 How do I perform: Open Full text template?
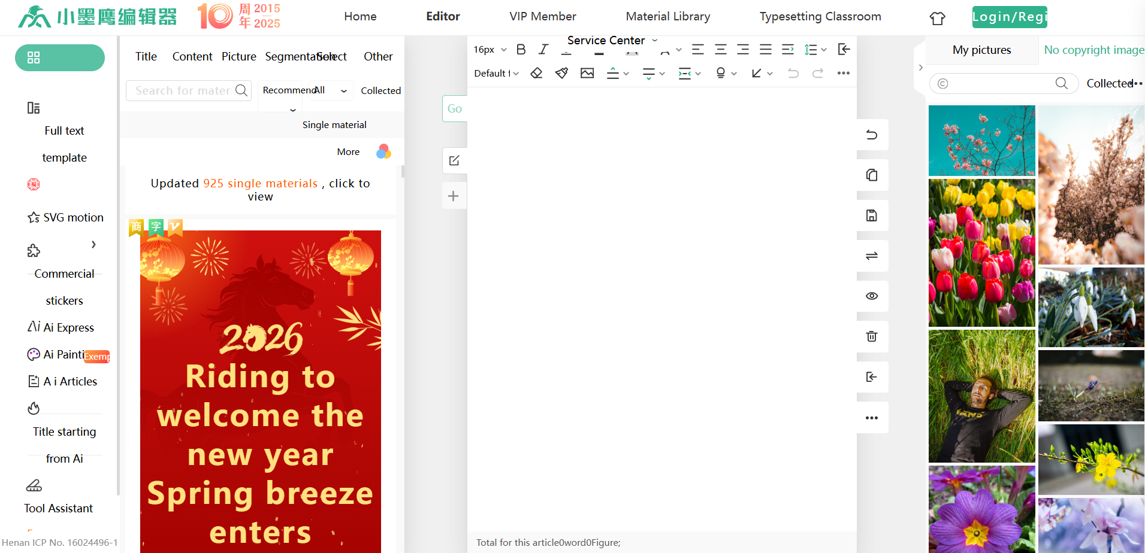[x=64, y=144]
